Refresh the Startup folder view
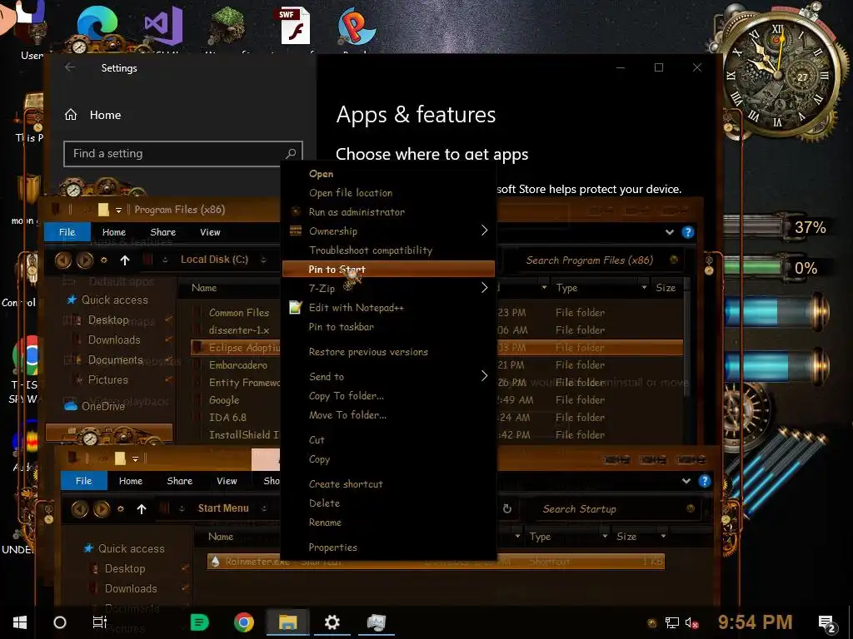Viewport: 853px width, 639px height. pyautogui.click(x=507, y=508)
